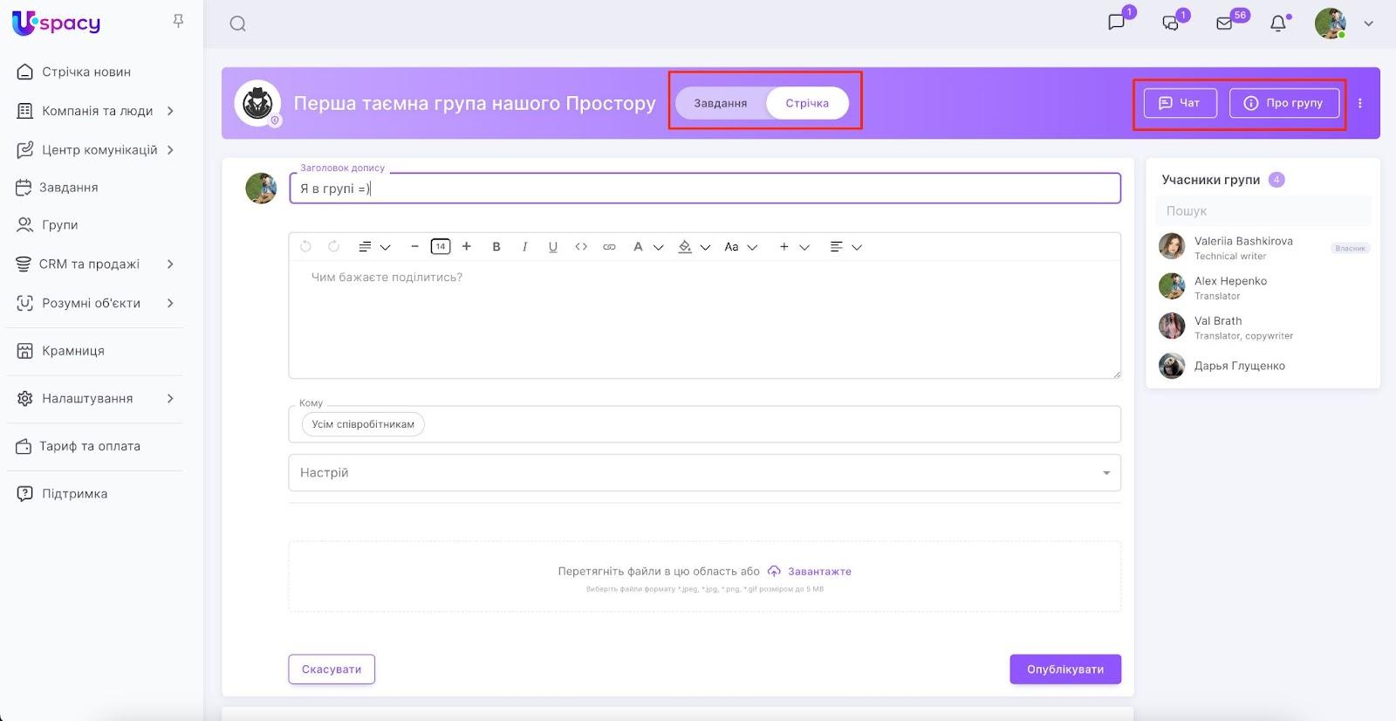The image size is (1396, 721).
Task: Open the three-dot group options menu
Action: click(1359, 103)
